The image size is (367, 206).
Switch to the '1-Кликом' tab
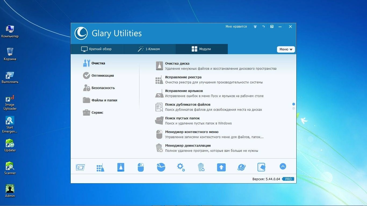pyautogui.click(x=149, y=49)
